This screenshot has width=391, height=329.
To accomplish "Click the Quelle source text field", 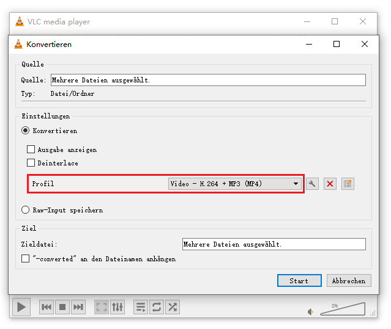I will 208,80.
